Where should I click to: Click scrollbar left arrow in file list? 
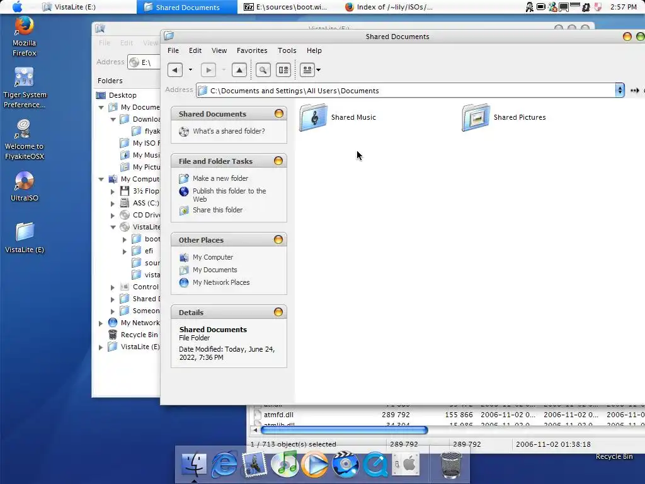point(254,430)
